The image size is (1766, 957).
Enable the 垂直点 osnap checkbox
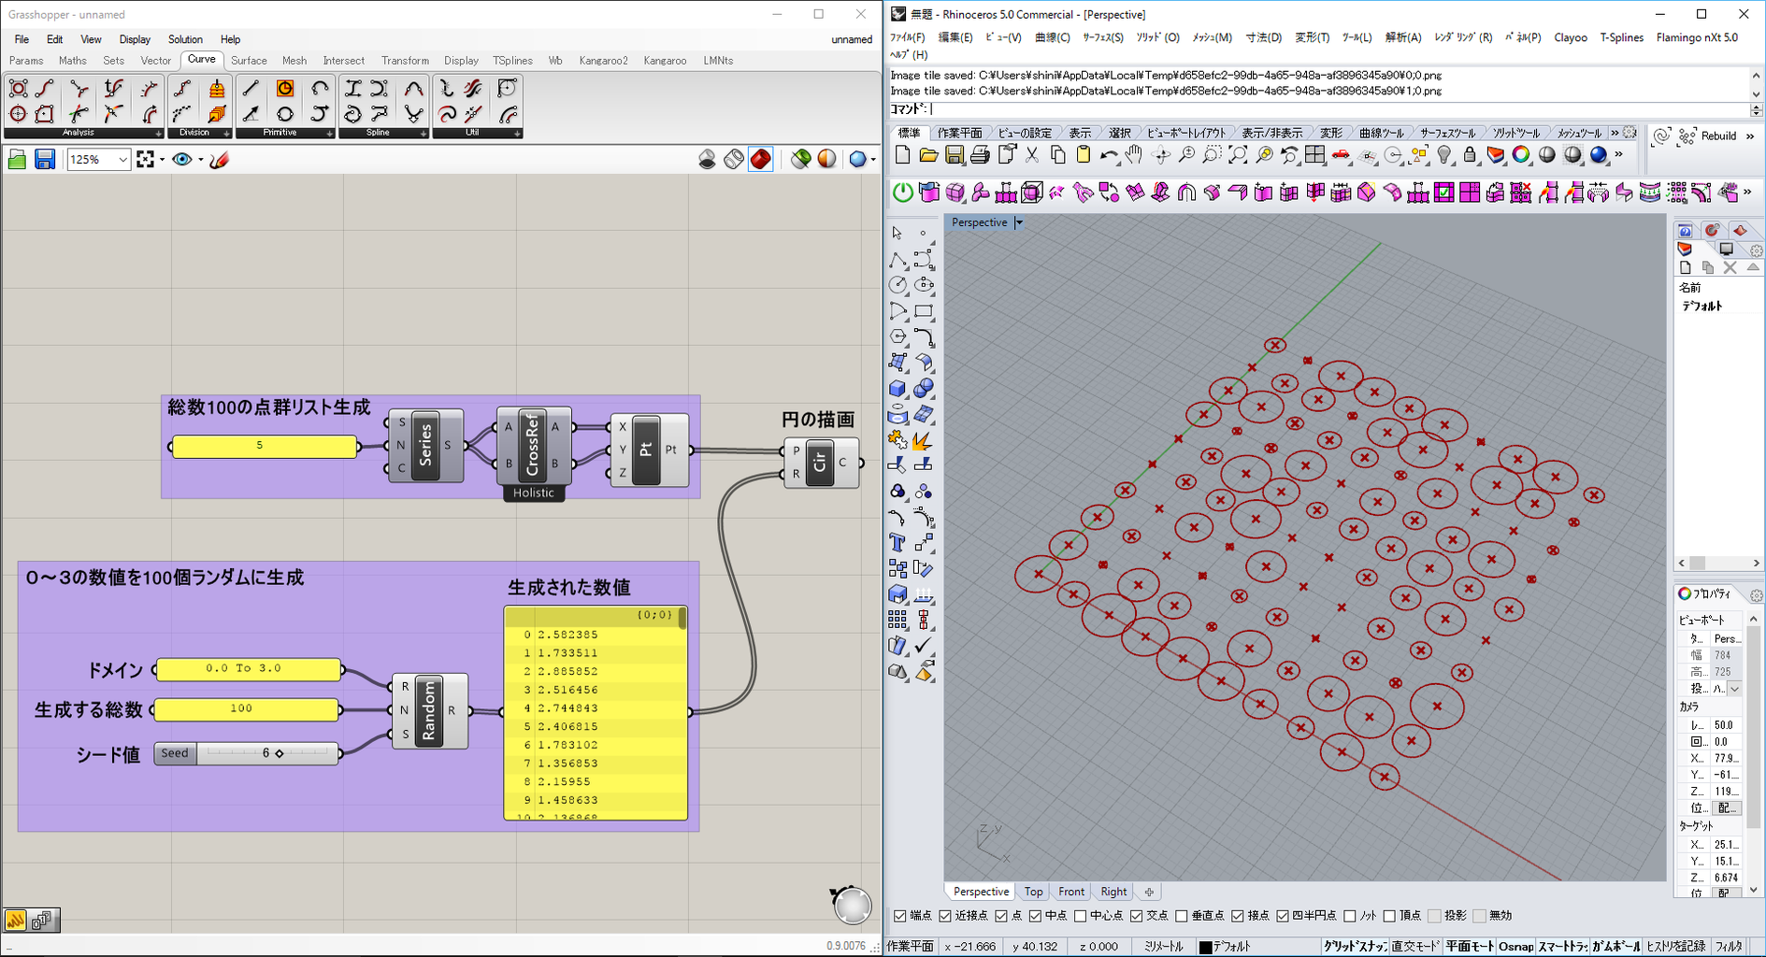pos(1181,916)
